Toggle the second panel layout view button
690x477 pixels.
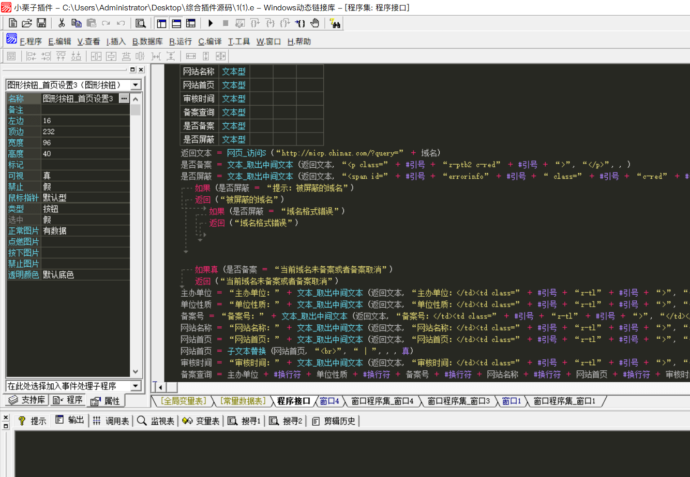(x=176, y=23)
